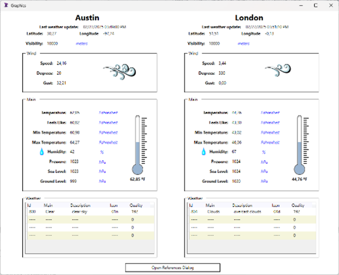Click the Fahrenheit link beside London Temperature
This screenshot has height=275, width=339.
point(270,113)
